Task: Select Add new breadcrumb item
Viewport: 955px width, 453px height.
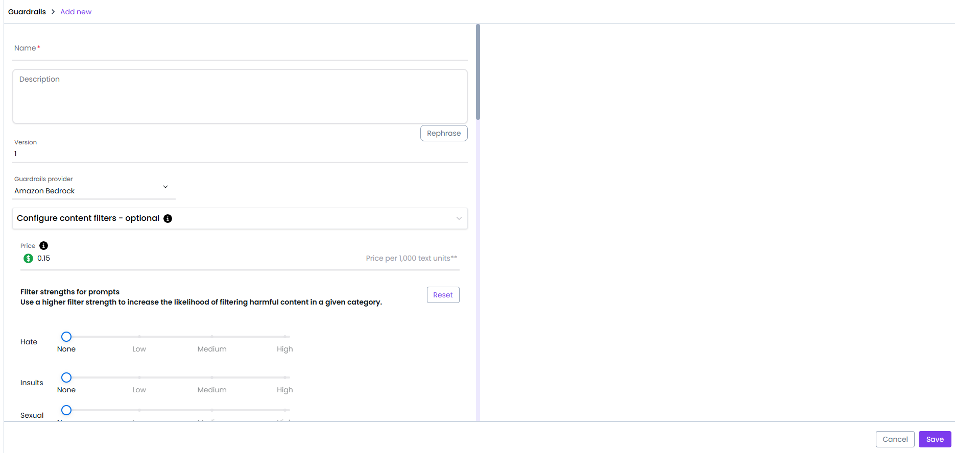Action: 76,12
